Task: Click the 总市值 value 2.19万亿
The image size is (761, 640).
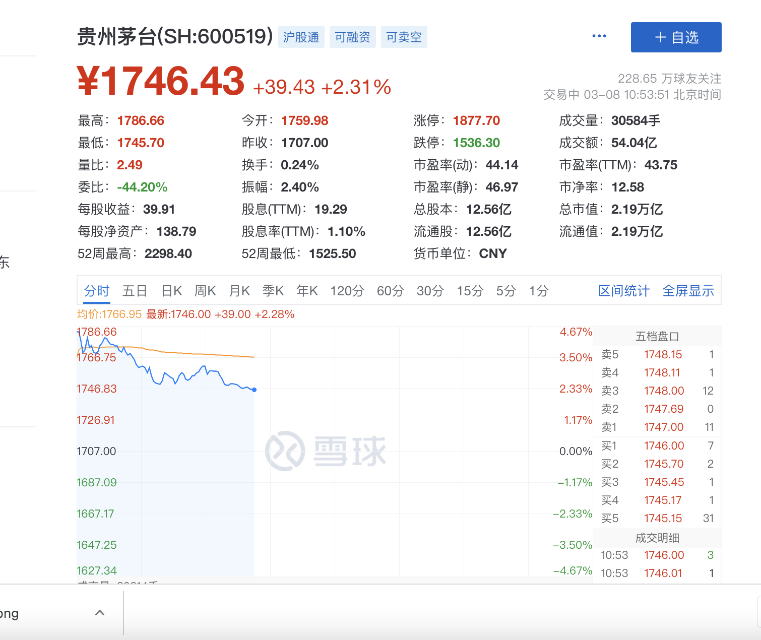Action: tap(637, 209)
